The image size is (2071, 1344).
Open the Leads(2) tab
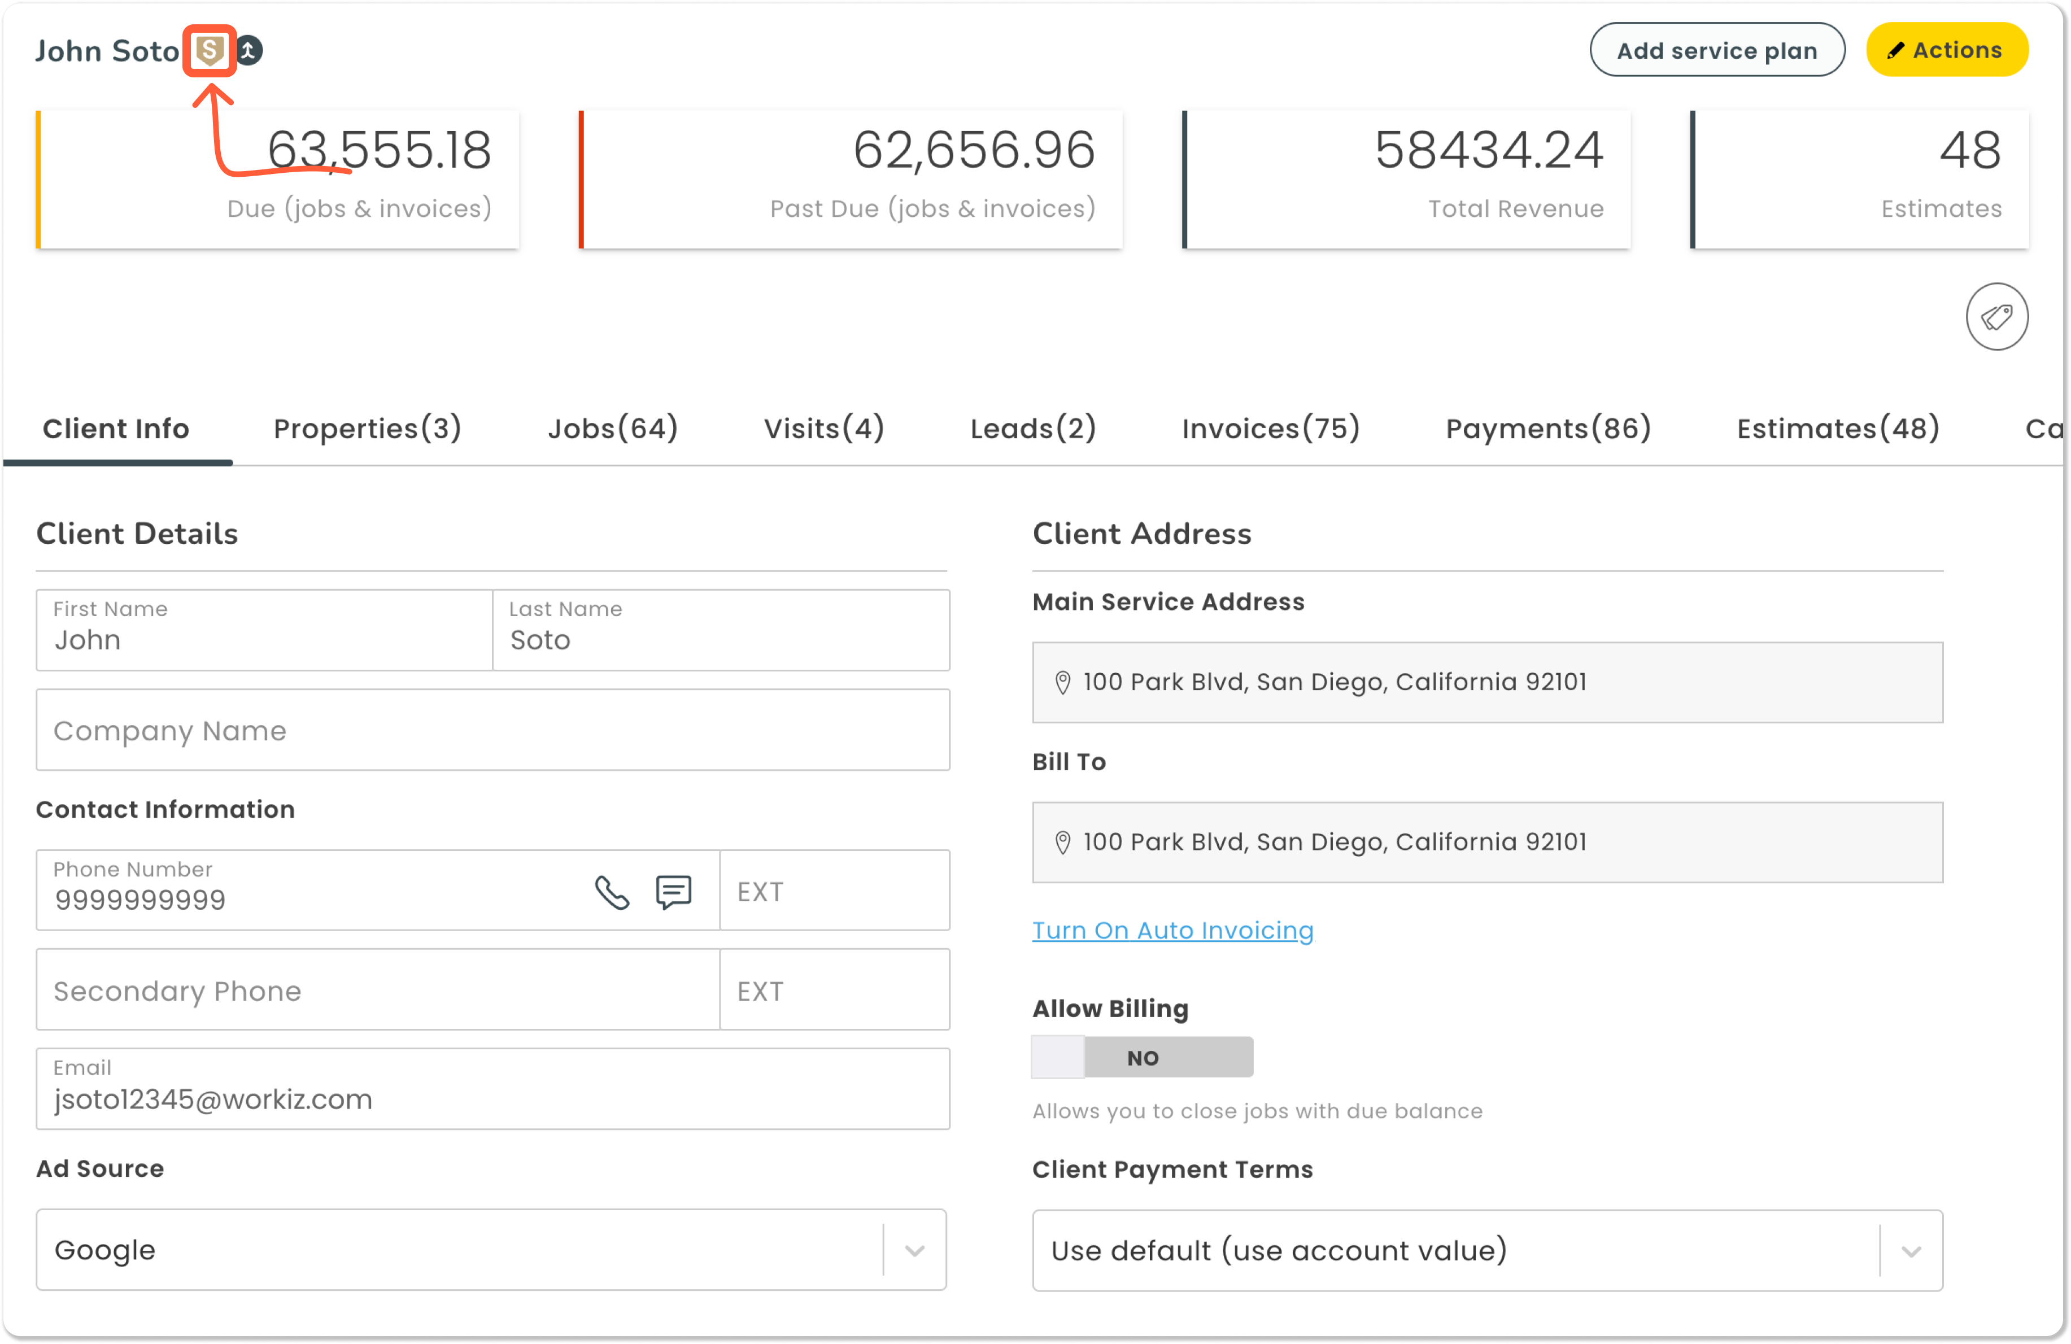1033,429
